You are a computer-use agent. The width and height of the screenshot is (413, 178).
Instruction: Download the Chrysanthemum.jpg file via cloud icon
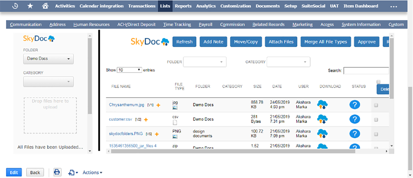[x=323, y=105]
